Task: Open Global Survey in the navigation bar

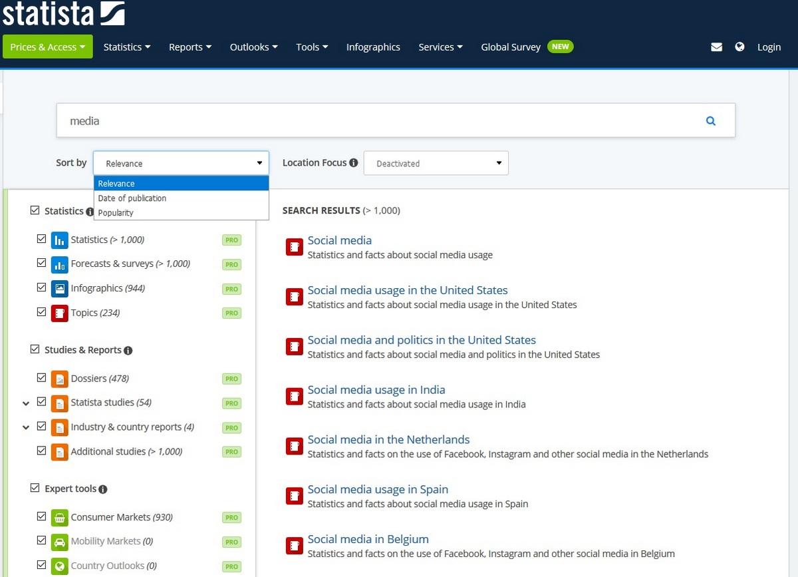Action: pyautogui.click(x=511, y=47)
